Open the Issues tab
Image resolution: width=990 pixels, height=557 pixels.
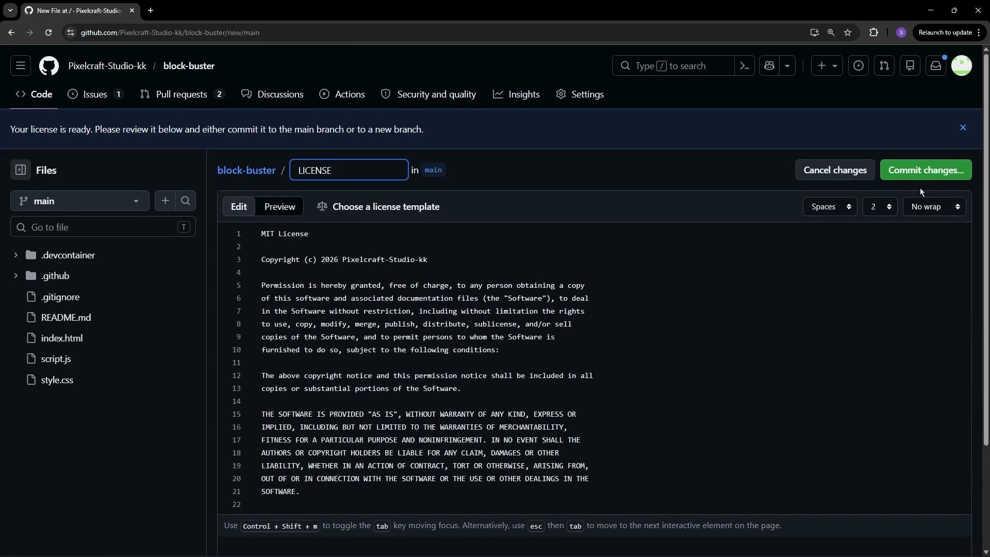pos(96,94)
